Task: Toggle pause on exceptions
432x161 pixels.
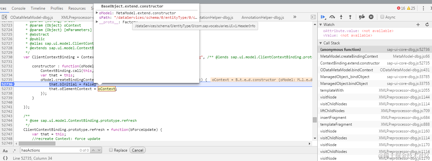Action: coord(371,17)
